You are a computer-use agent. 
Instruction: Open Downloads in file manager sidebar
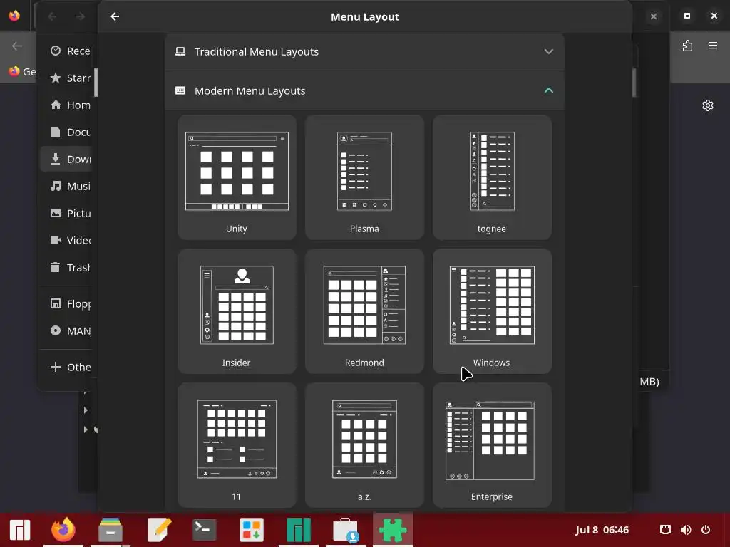69,159
